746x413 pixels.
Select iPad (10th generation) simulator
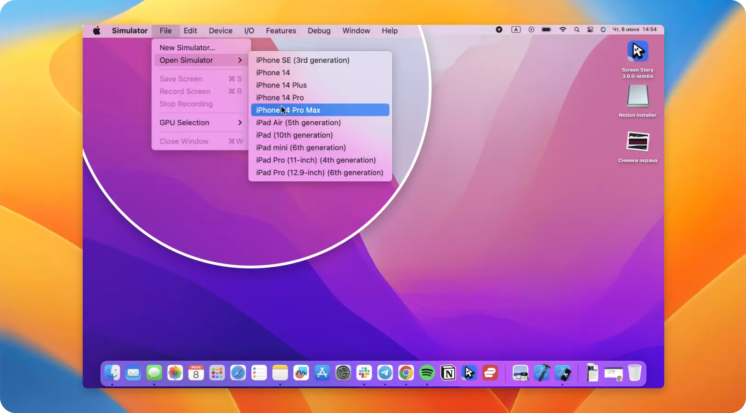click(x=320, y=135)
